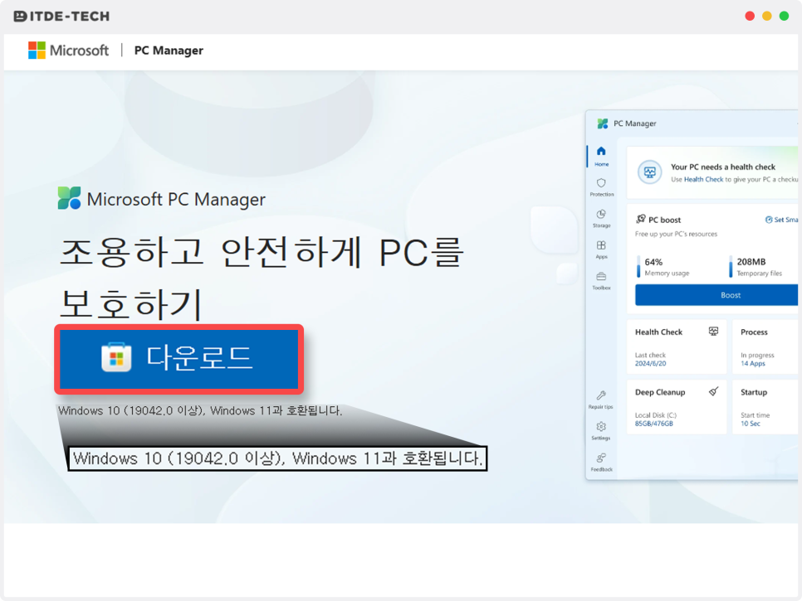The width and height of the screenshot is (802, 601).
Task: Click the Microsoft Store icon on download button
Action: click(x=116, y=357)
